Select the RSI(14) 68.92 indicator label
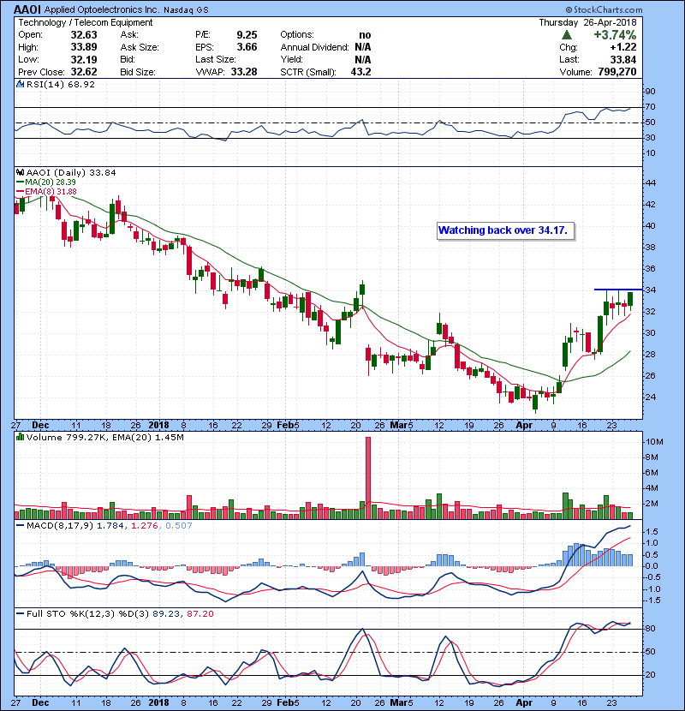Viewport: 685px width, 711px height. click(x=60, y=84)
